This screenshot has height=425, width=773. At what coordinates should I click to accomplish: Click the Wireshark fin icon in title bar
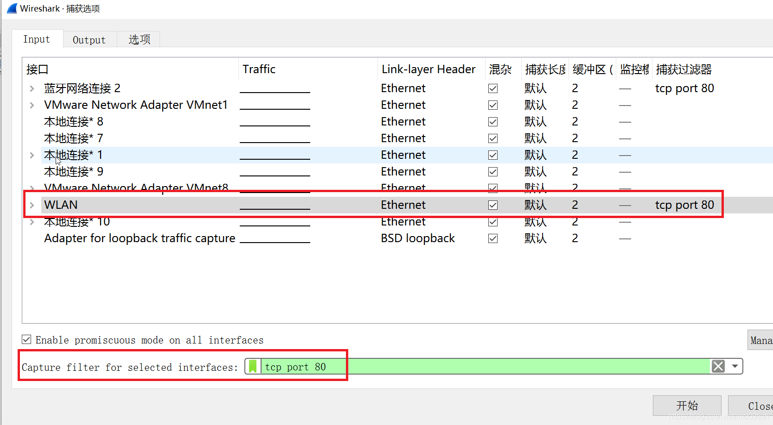click(12, 8)
